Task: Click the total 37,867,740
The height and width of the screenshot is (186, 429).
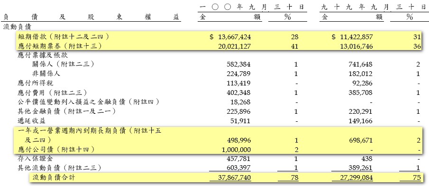Action: (234, 178)
